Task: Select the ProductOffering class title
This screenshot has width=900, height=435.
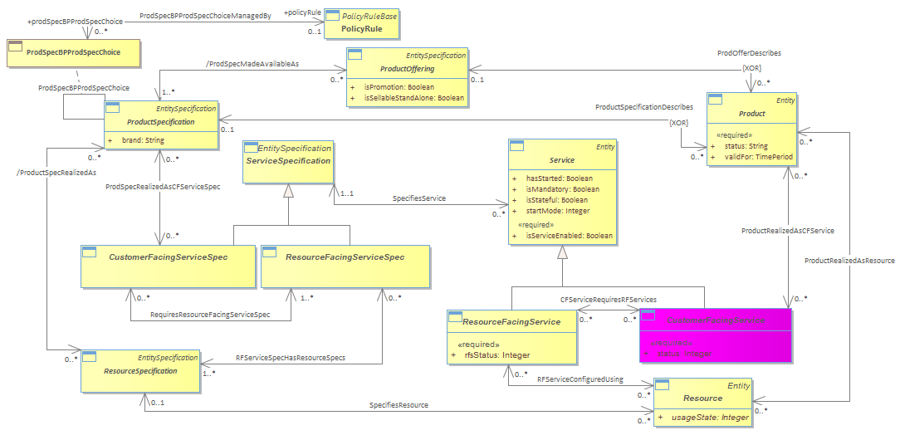Action: 408,69
